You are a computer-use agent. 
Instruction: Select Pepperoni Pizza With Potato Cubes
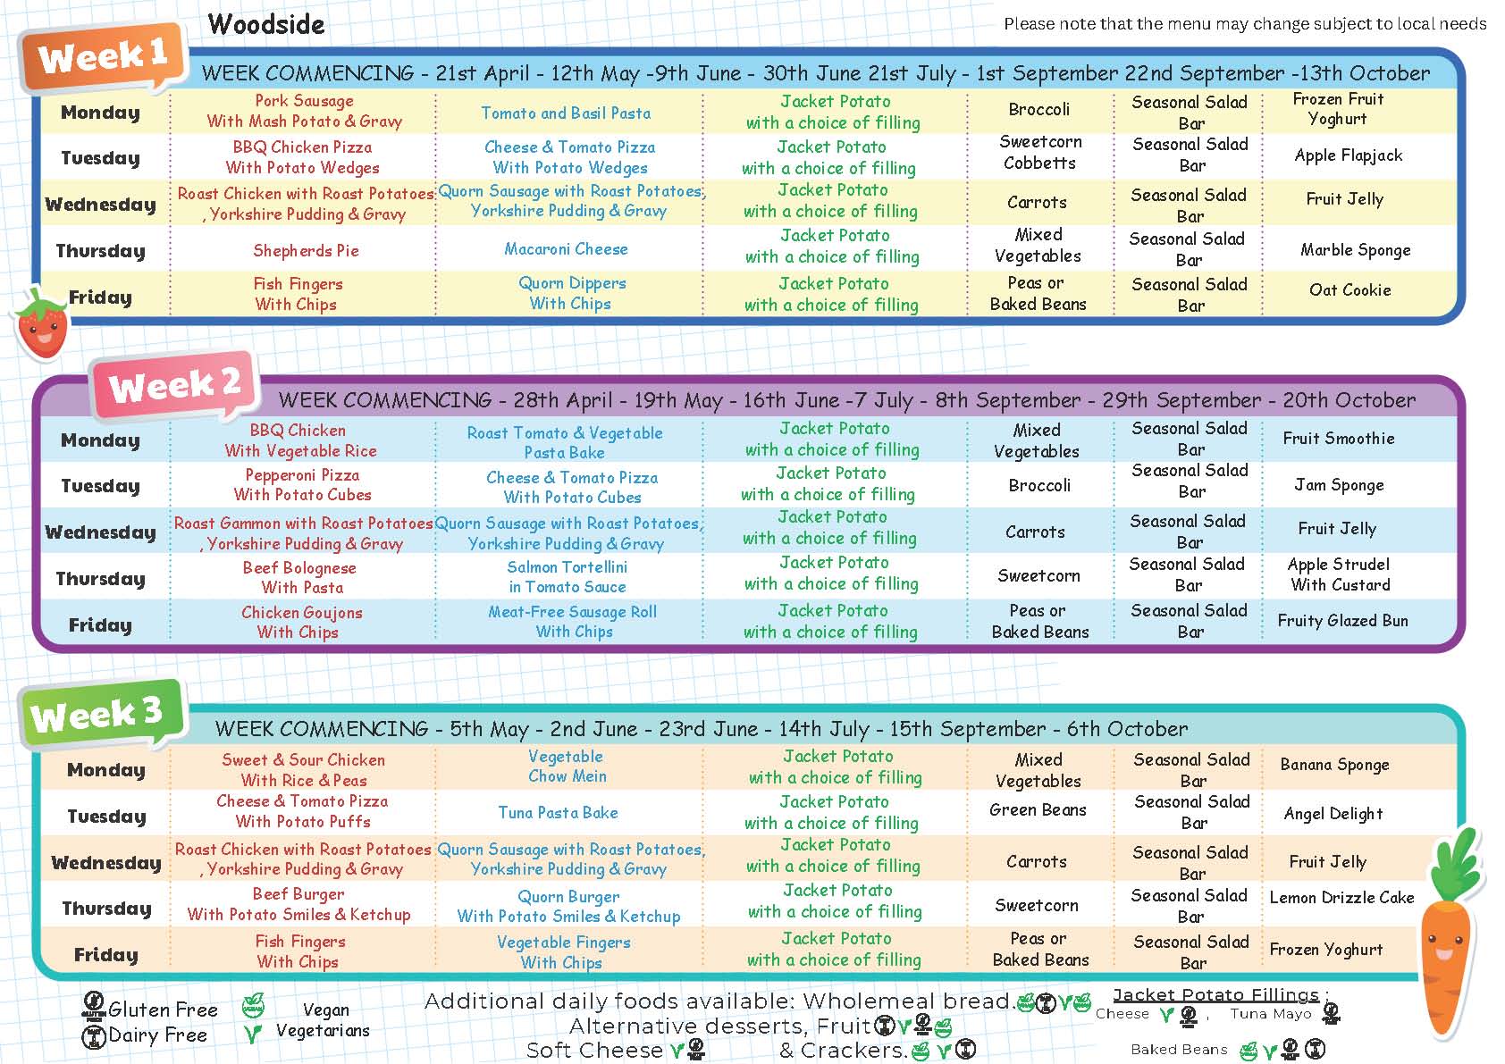pos(302,485)
